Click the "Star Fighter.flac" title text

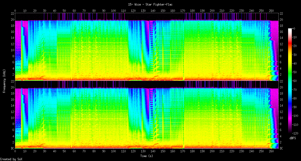click(150, 4)
